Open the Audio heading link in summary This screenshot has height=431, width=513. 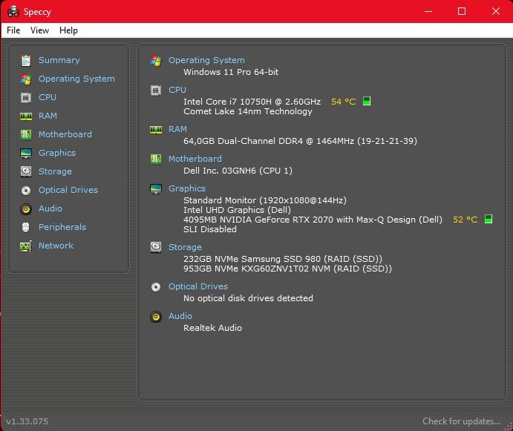(180, 316)
